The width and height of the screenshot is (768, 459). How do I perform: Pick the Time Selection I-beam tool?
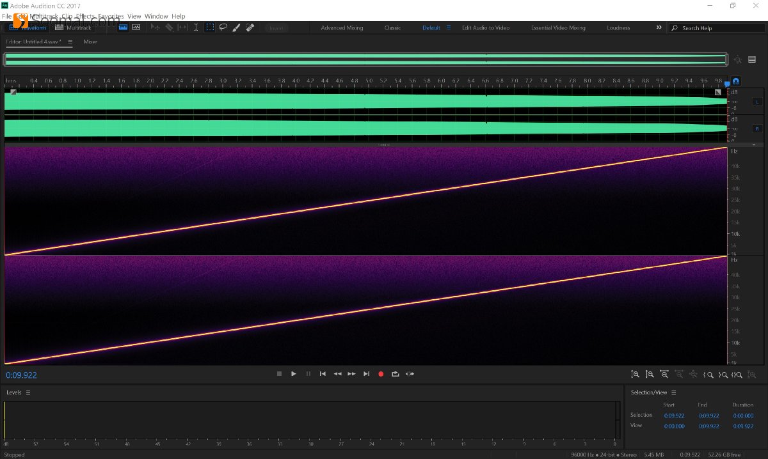(196, 27)
